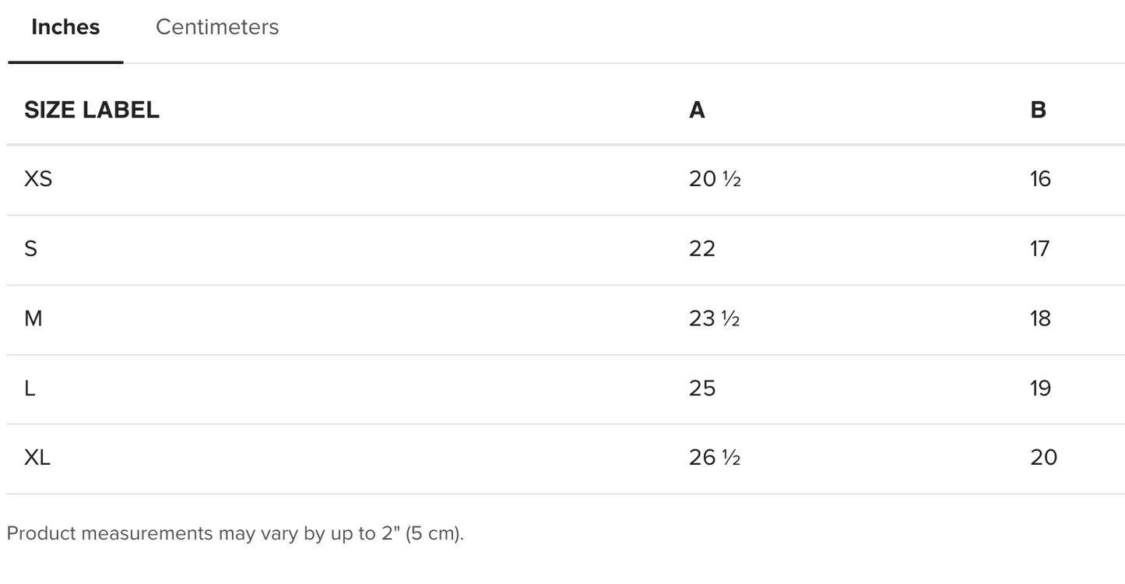This screenshot has height=584, width=1125.
Task: Click the A column header
Action: click(x=697, y=110)
